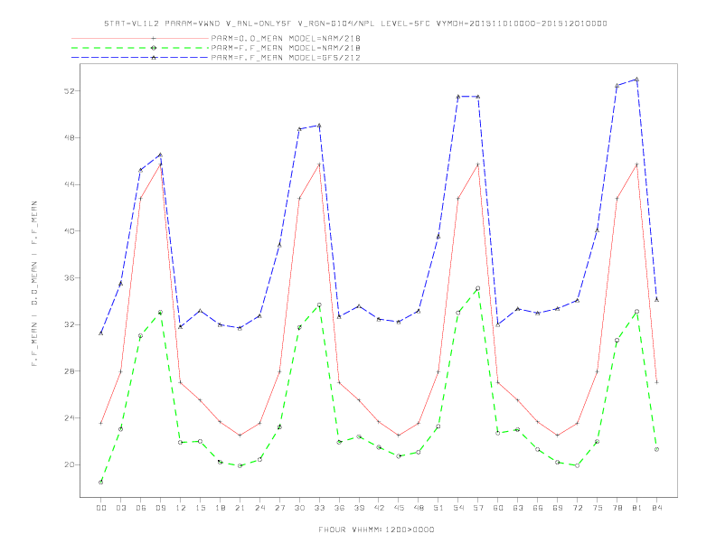This screenshot has height=553, width=716.
Task: Click the circle marker on the green legend line
Action: [x=154, y=48]
